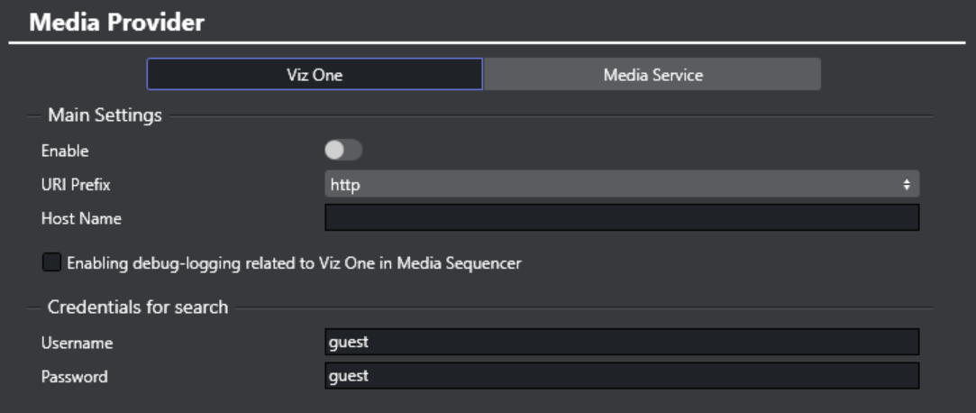Check the Viz One debug-logging checkbox
Screen dimensions: 976x413
coord(52,263)
